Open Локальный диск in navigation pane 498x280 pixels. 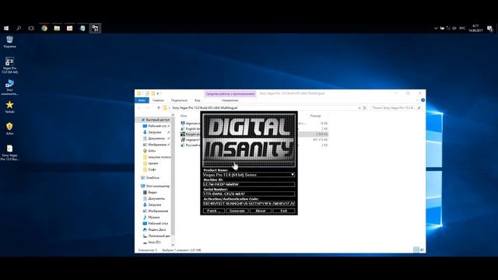pos(156,236)
